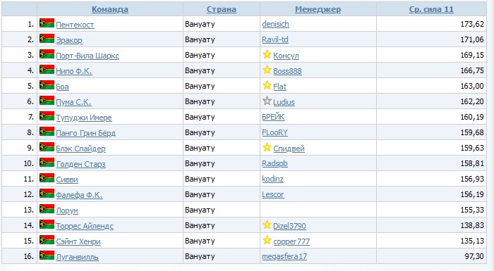Sort table by Команда column header
This screenshot has height=271, width=494.
[110, 9]
